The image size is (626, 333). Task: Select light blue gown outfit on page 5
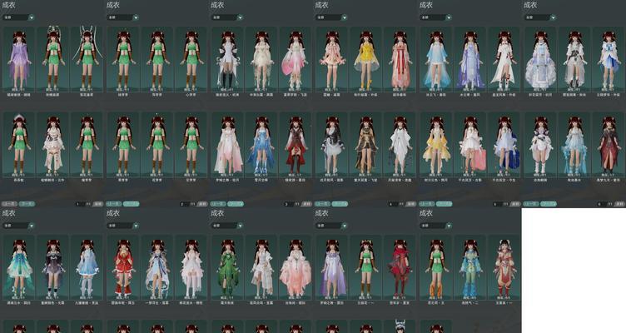pos(436,59)
